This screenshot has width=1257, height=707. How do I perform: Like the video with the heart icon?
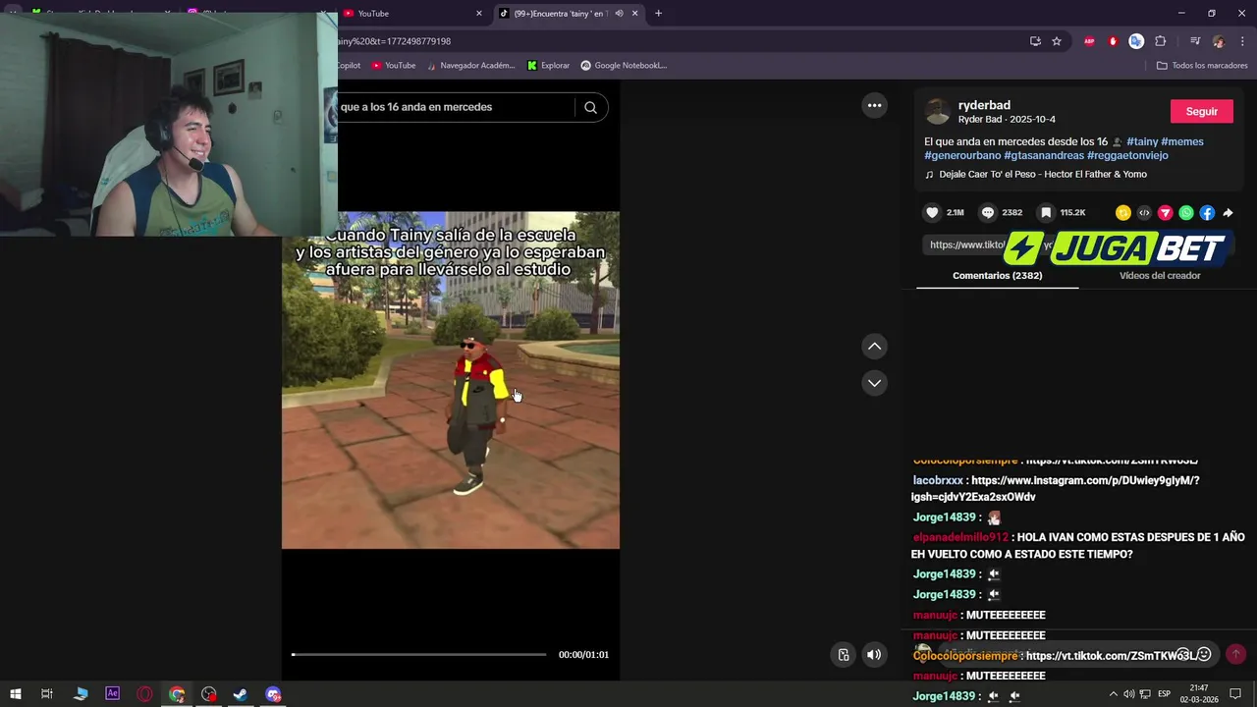click(x=932, y=212)
